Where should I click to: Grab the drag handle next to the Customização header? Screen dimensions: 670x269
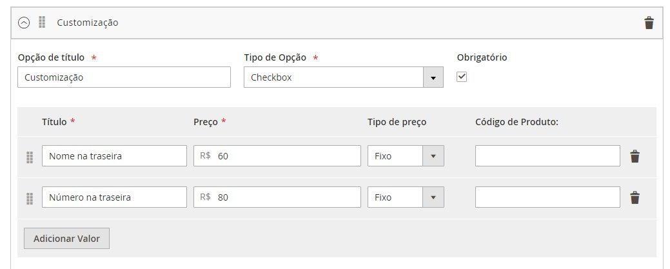pos(42,22)
